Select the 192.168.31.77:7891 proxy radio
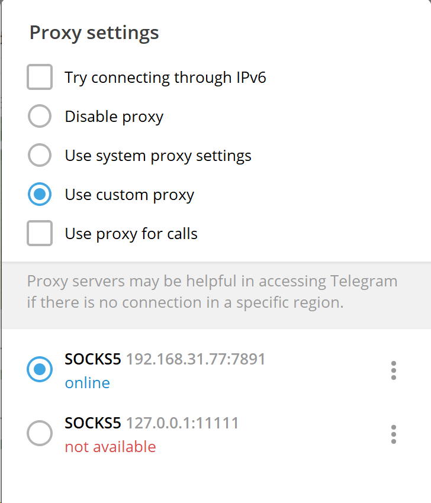This screenshot has height=503, width=431. point(40,369)
